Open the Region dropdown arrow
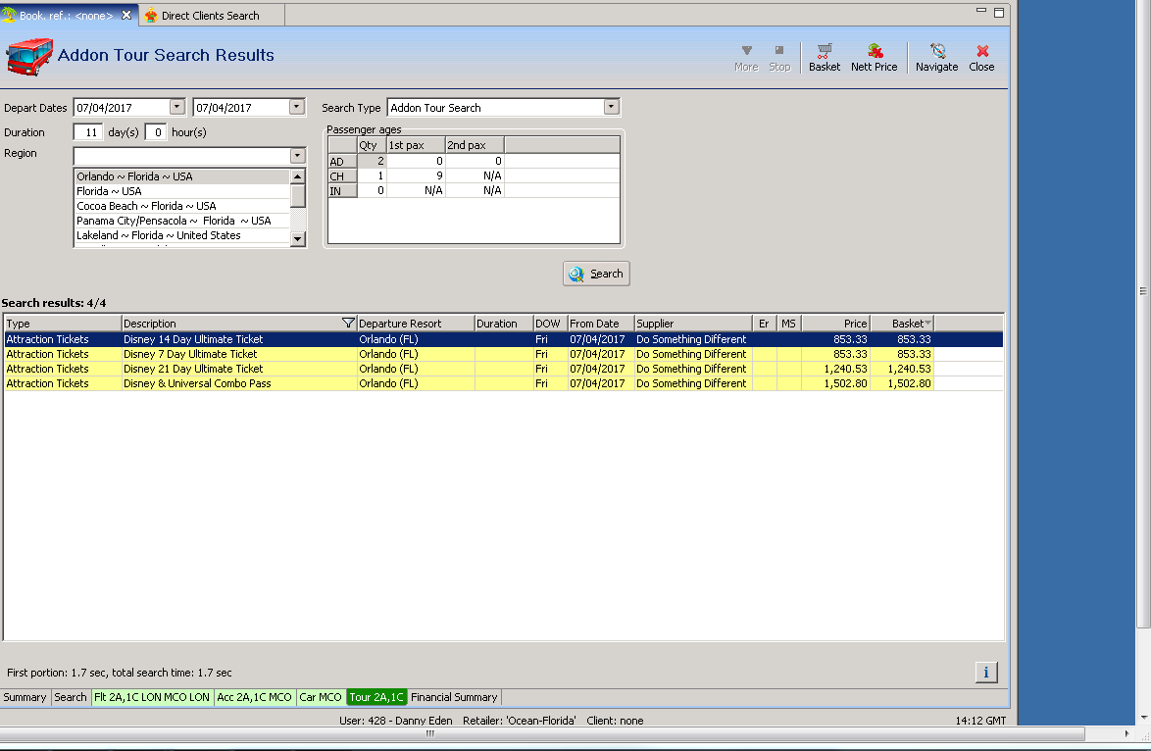 (297, 156)
